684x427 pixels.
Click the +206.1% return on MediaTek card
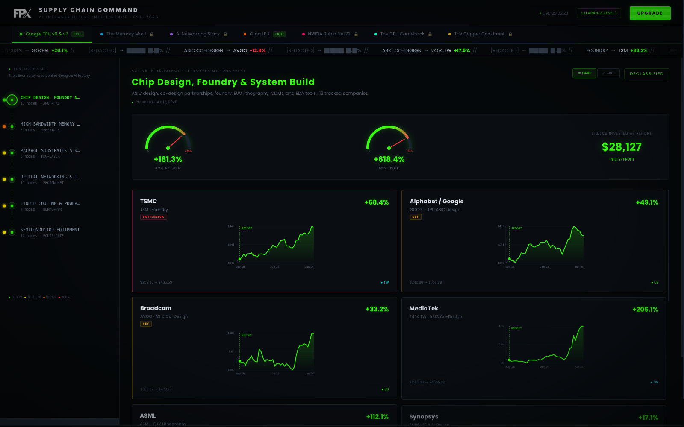coord(645,309)
